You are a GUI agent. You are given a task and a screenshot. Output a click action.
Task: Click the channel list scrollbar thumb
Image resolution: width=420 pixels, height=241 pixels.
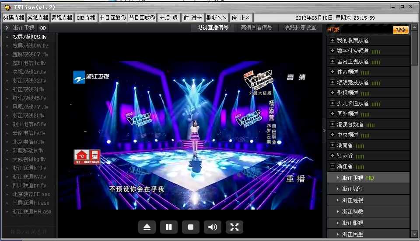click(x=414, y=48)
